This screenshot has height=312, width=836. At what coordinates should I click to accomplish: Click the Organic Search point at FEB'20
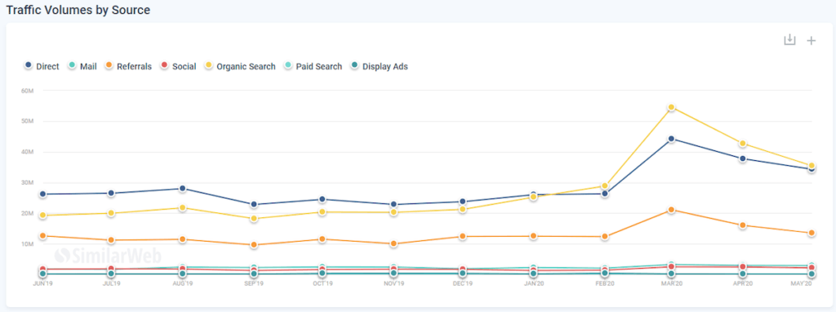point(605,186)
